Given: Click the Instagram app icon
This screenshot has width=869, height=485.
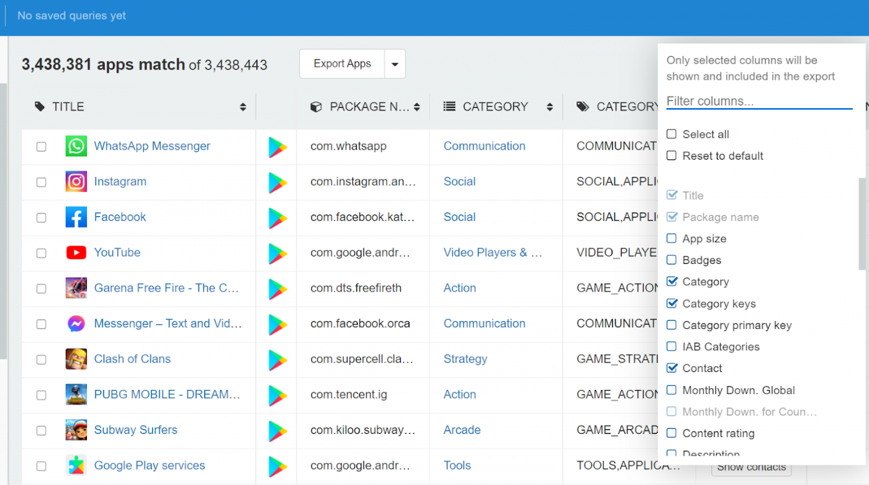Looking at the screenshot, I should (x=76, y=182).
